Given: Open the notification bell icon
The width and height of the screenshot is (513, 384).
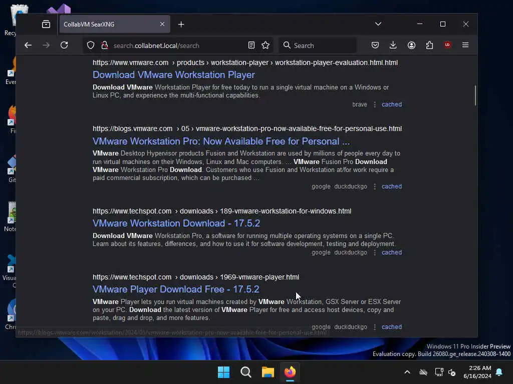Looking at the screenshot, I should (499, 372).
